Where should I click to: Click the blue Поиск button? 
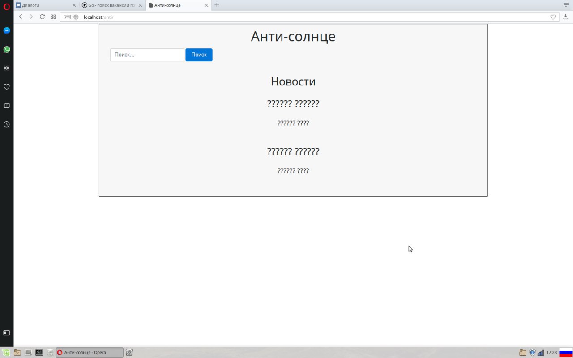click(x=199, y=55)
